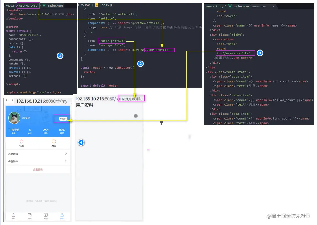The width and height of the screenshot is (317, 225).
Task: Select the index.vue — my editor tab
Action: click(263, 7)
